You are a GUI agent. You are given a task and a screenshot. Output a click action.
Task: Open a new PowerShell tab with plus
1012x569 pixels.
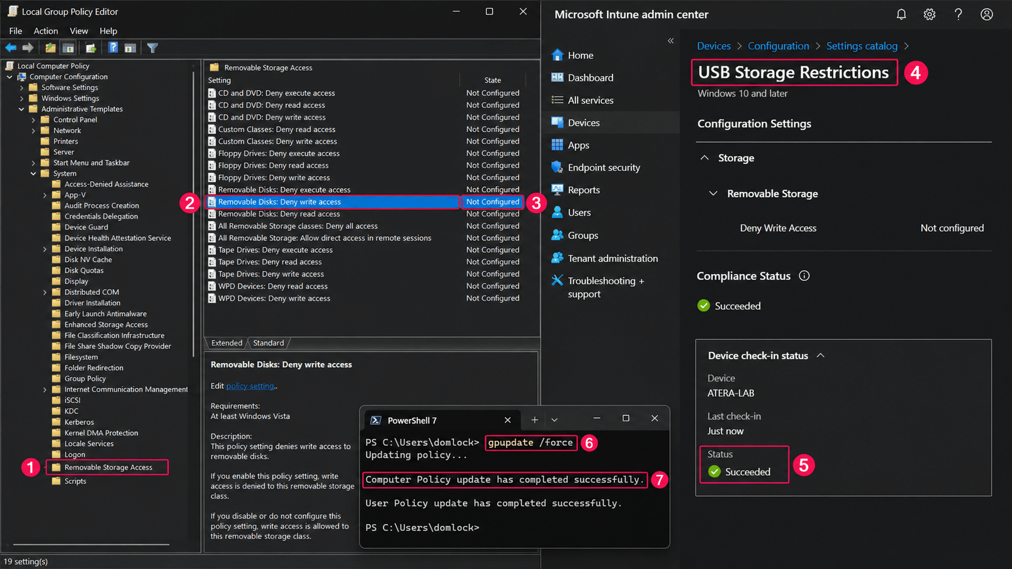click(534, 420)
